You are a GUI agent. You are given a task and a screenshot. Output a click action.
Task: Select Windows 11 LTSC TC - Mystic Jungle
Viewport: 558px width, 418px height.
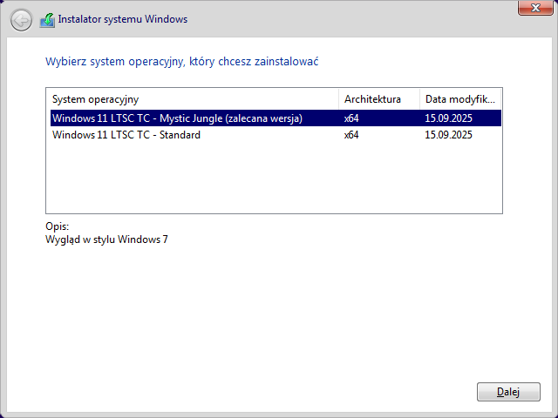(x=177, y=118)
